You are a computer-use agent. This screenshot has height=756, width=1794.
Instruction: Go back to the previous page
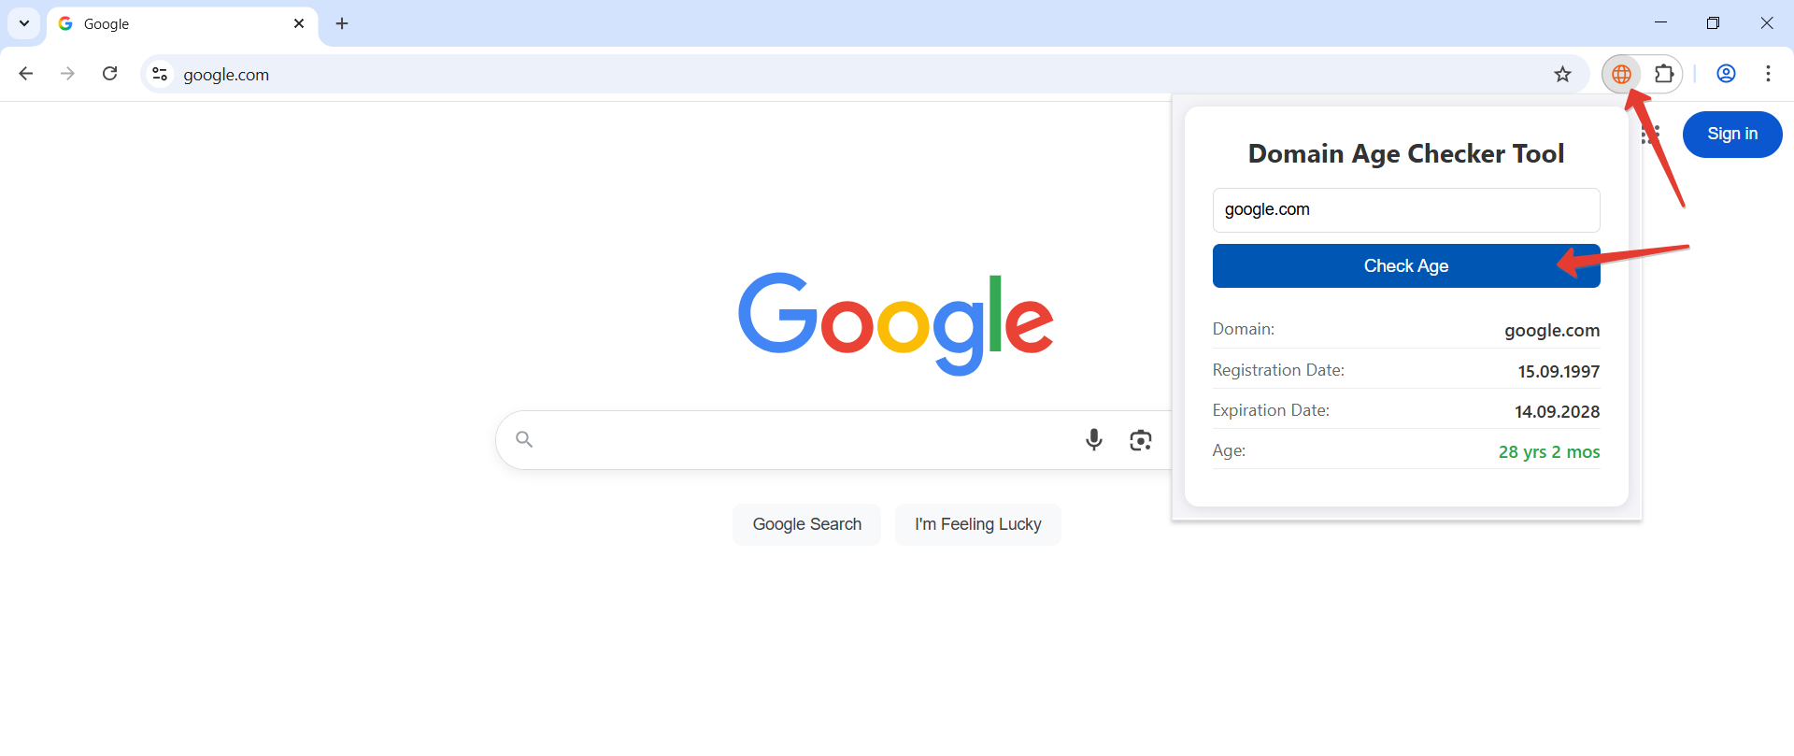pyautogui.click(x=26, y=74)
